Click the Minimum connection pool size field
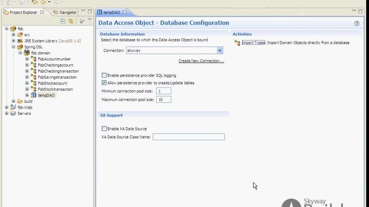This screenshot has height=207, width=369. [164, 91]
